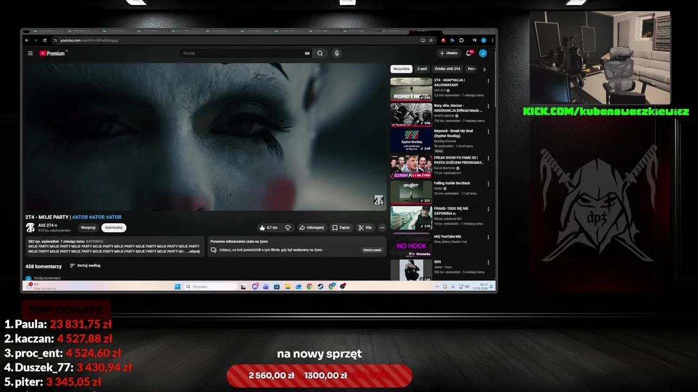
Task: Open Sortuj według sort menu
Action: 85,266
